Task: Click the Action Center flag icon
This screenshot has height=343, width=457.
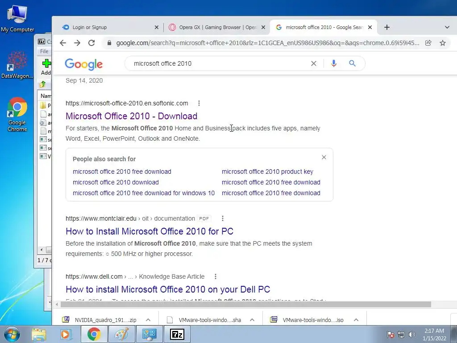Action: (x=391, y=335)
